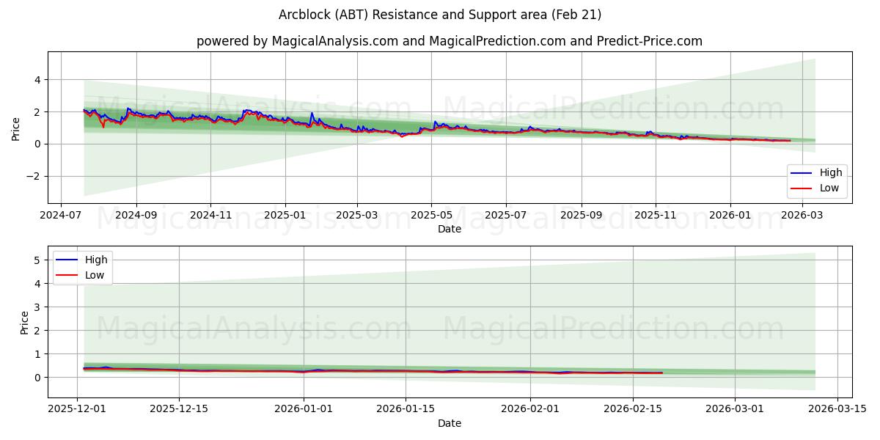Click the '2025-12-01' x-axis label
880x440 pixels.
coord(78,410)
